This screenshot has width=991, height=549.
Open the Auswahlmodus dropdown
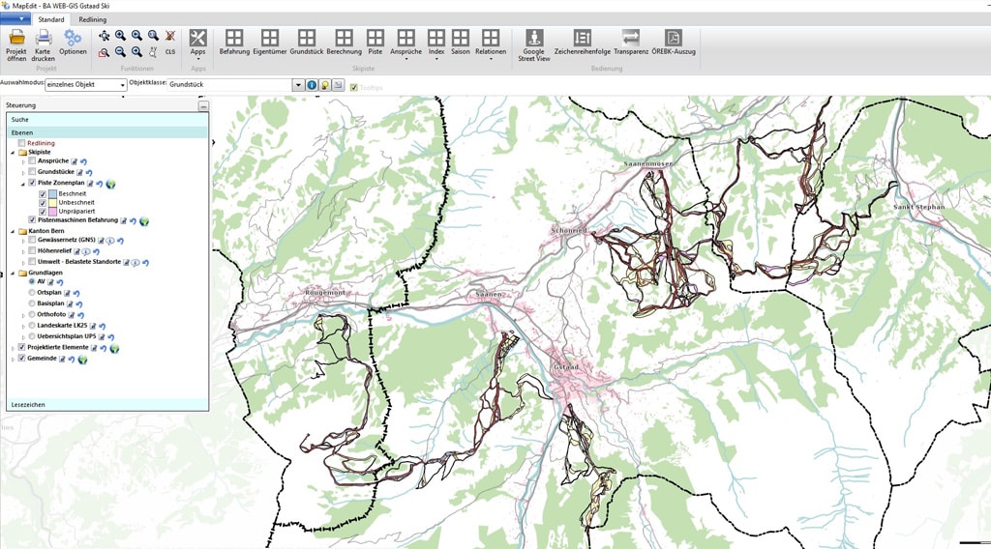123,86
